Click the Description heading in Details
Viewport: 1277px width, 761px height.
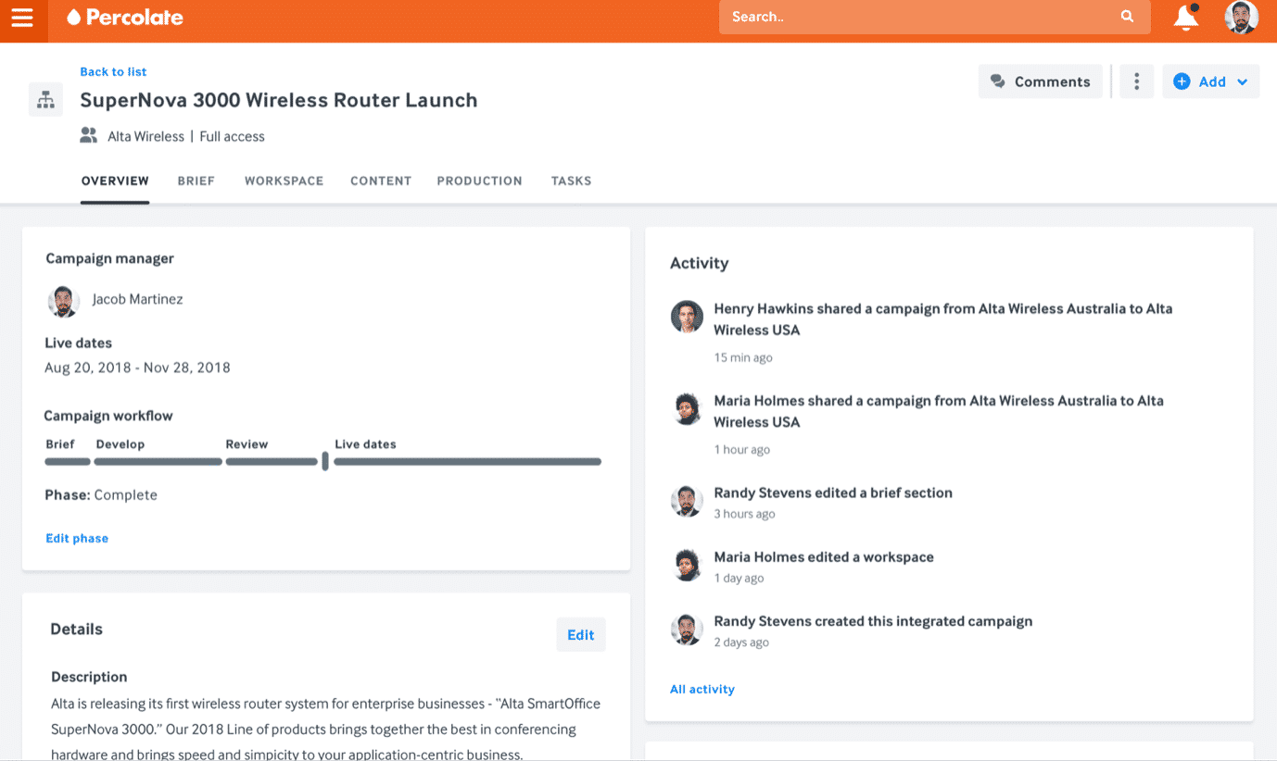(x=89, y=677)
